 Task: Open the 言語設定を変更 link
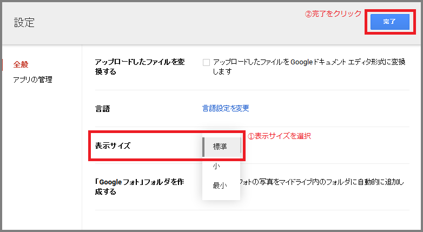(226, 108)
